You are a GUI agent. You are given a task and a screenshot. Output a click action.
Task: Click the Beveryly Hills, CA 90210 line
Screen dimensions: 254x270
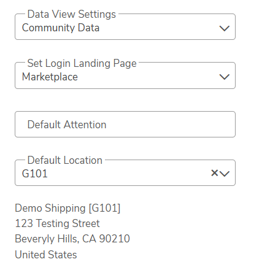tap(72, 239)
